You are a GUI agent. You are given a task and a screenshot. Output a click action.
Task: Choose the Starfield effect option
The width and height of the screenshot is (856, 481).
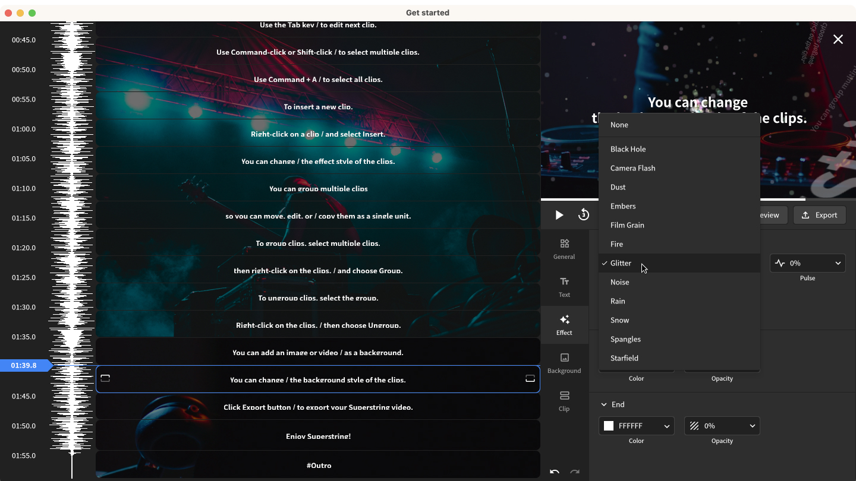[624, 358]
